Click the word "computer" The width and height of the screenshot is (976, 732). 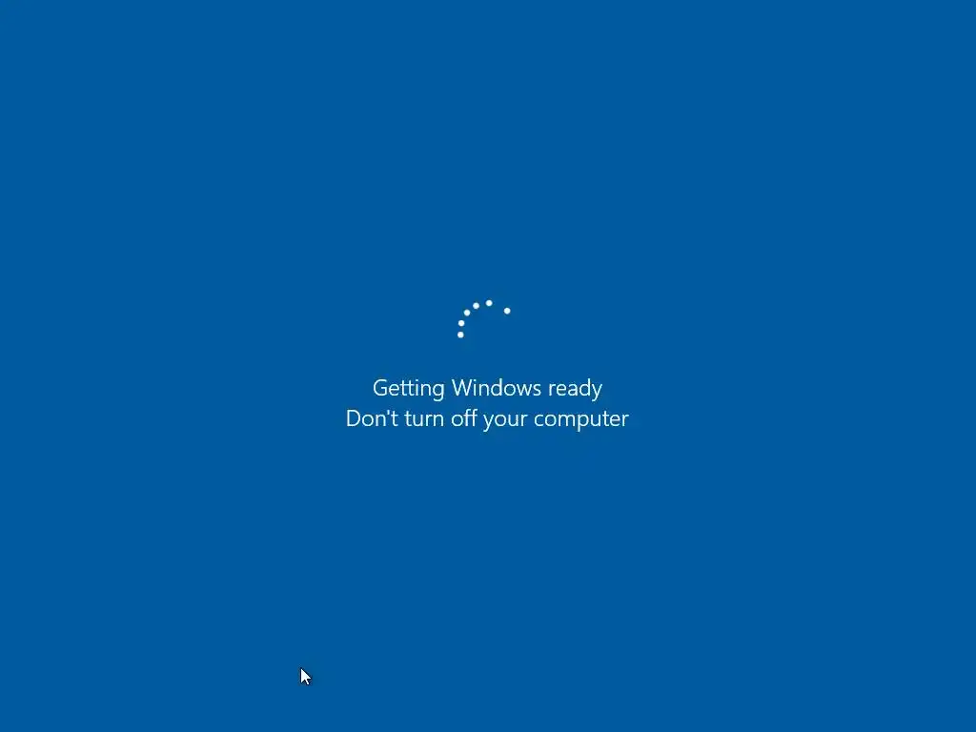click(581, 419)
